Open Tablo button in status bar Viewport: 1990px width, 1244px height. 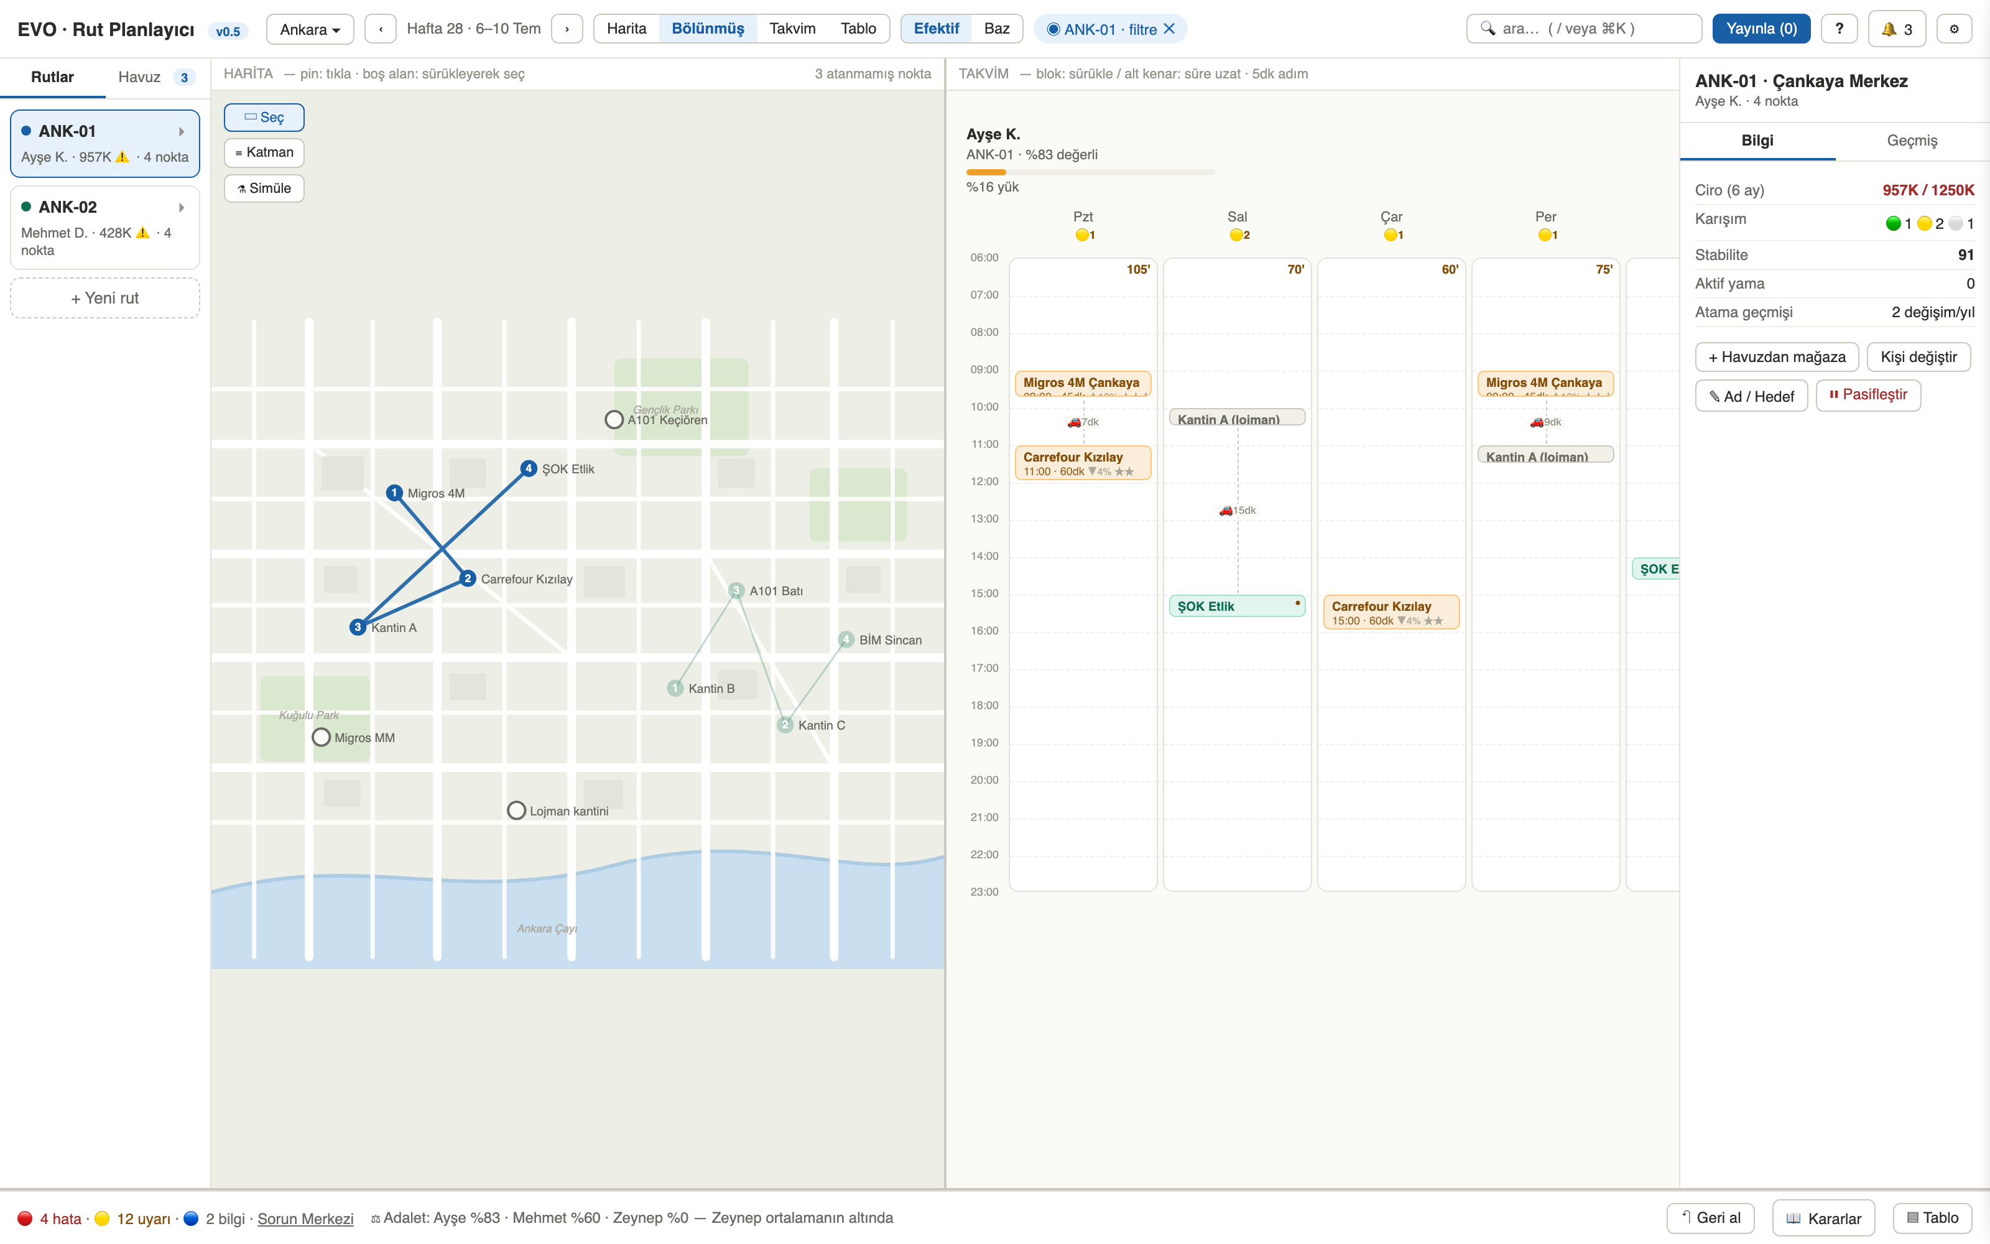1932,1218
